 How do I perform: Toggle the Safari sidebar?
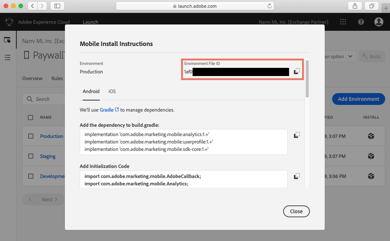coord(57,6)
